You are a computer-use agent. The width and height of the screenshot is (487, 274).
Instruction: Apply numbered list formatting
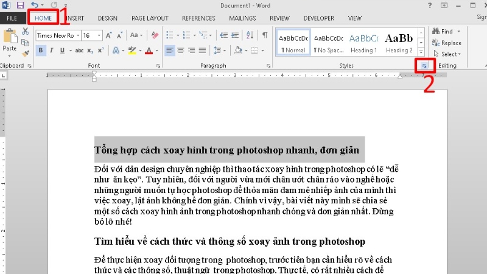coord(186,35)
